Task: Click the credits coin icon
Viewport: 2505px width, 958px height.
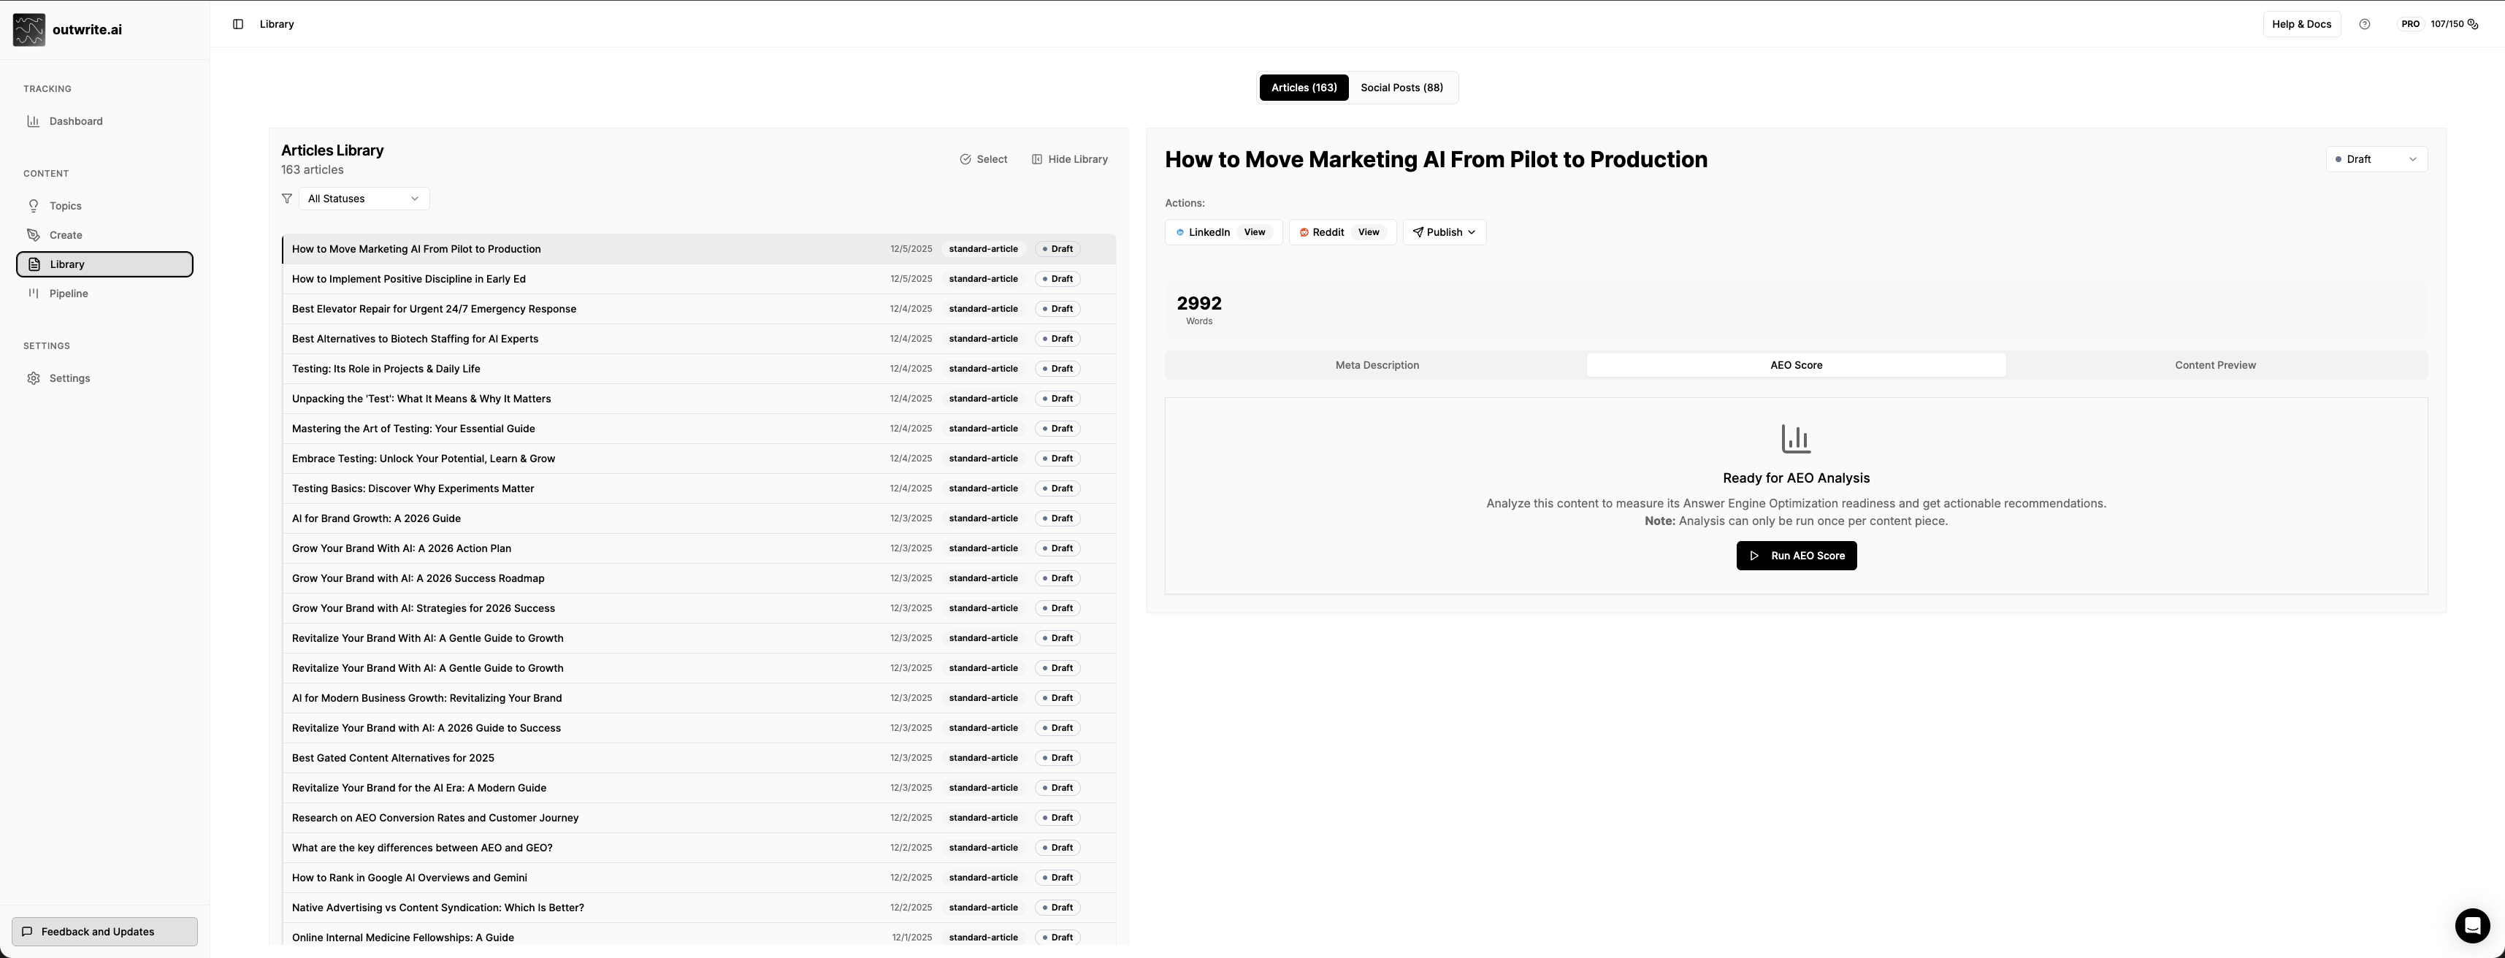Action: [2473, 24]
